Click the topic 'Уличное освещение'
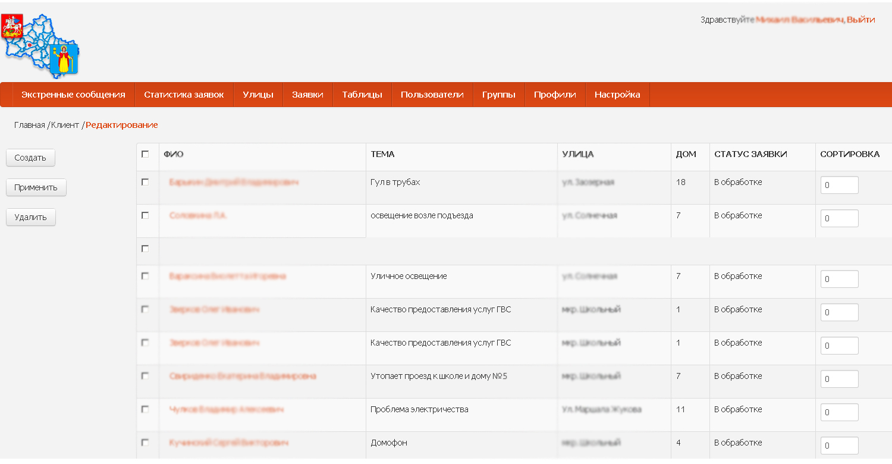This screenshot has height=464, width=892. [x=409, y=276]
